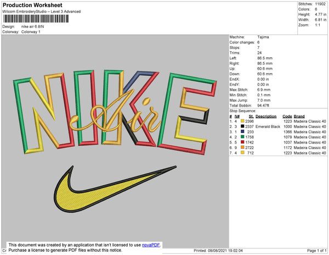Click 'Madeira Classic 40' in the 2722 row
Screen dimensions: 329x255
[x=310, y=148]
